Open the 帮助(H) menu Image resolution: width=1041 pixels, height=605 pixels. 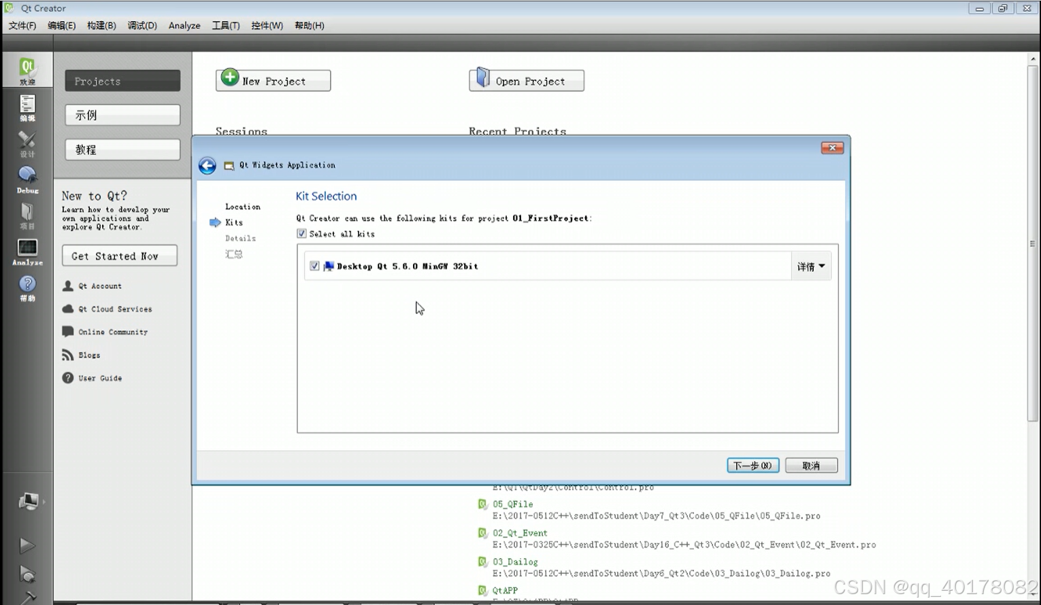[x=310, y=25]
